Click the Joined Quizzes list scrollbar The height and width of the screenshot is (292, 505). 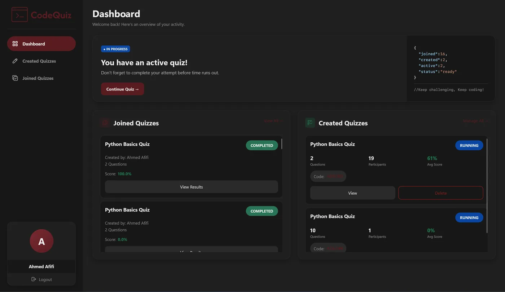pos(282,143)
